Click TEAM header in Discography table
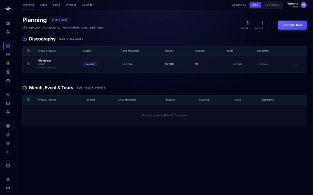The width and height of the screenshot is (313, 195). [230, 51]
